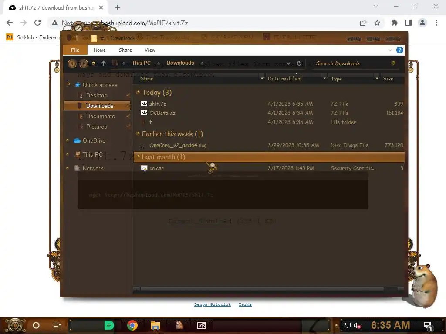The height and width of the screenshot is (334, 446).
Task: Open 7-Zip from the taskbar
Action: point(201,325)
